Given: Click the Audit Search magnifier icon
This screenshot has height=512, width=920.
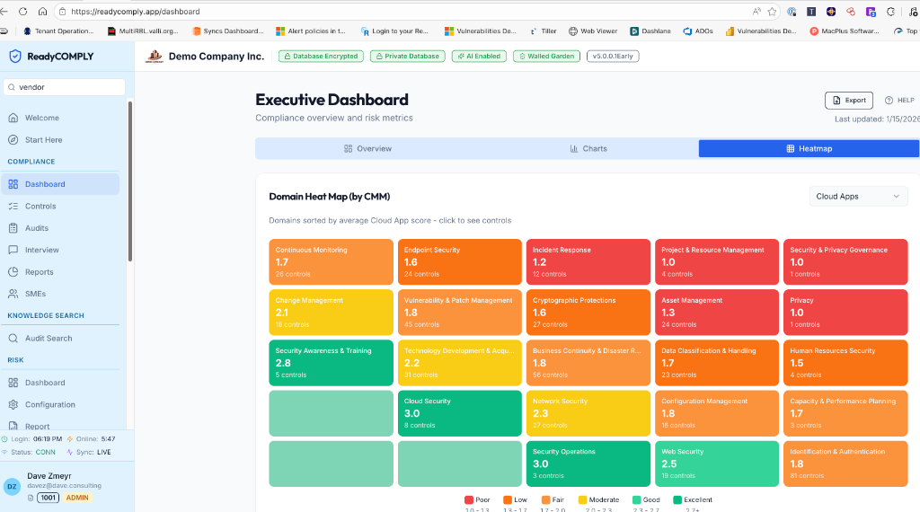Looking at the screenshot, I should pyautogui.click(x=13, y=339).
